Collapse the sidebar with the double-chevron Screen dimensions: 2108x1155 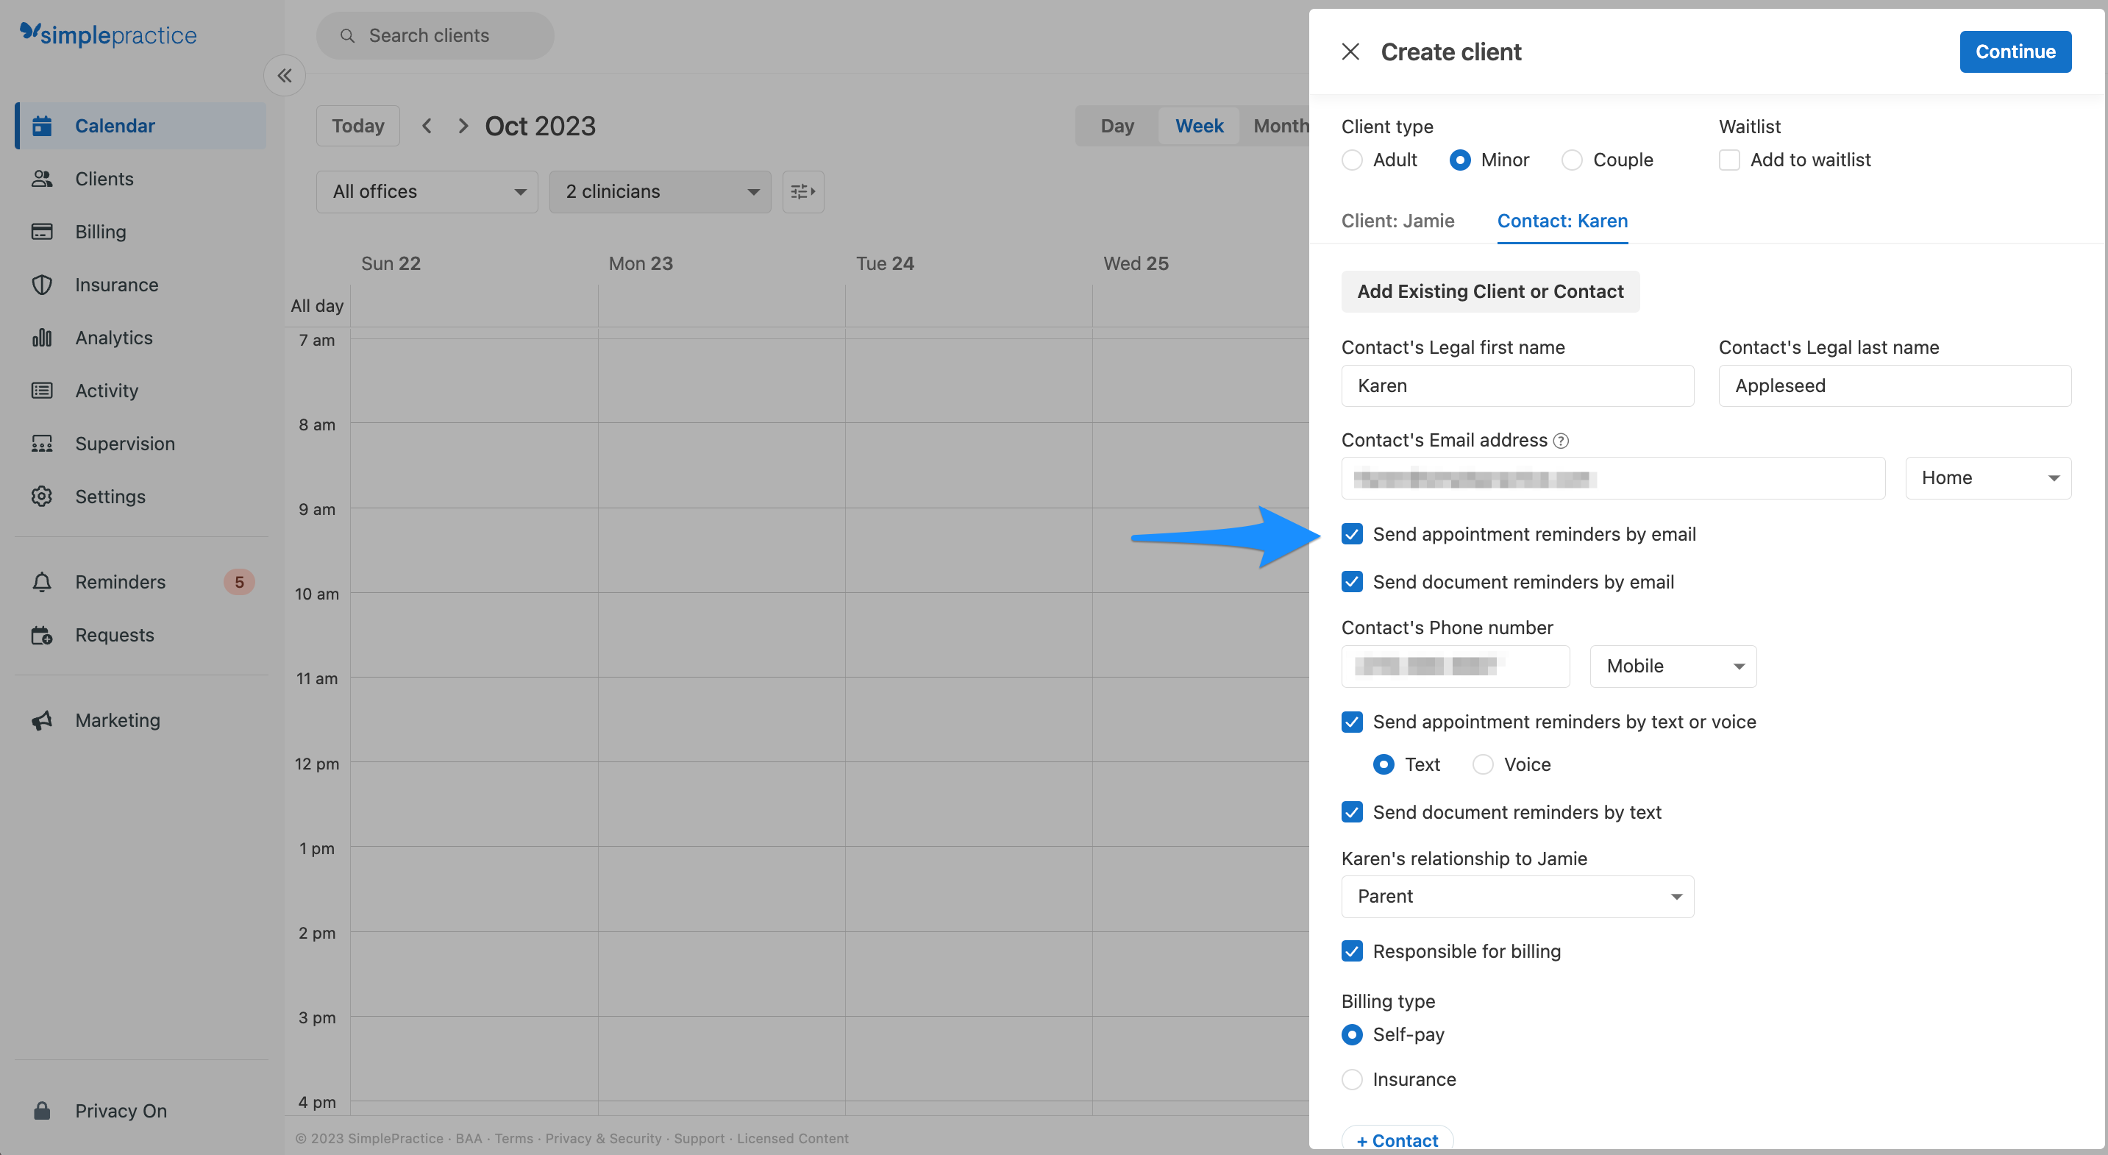coord(284,74)
